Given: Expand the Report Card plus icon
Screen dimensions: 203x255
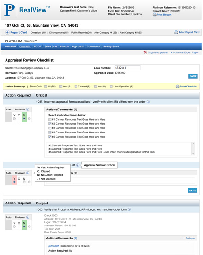Looking at the screenshot, I should (7, 32).
